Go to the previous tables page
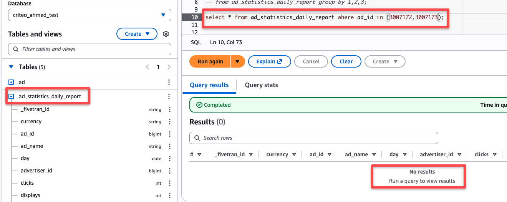 point(147,67)
